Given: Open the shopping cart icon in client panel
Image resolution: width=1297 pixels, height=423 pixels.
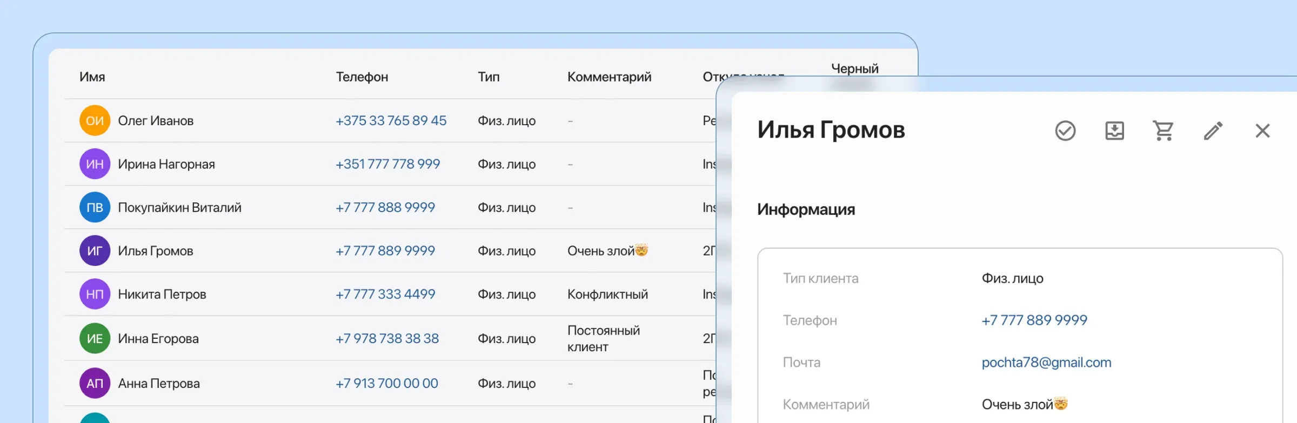Looking at the screenshot, I should (x=1164, y=131).
